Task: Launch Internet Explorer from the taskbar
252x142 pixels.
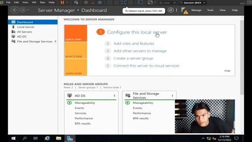Action: [x=47, y=138]
